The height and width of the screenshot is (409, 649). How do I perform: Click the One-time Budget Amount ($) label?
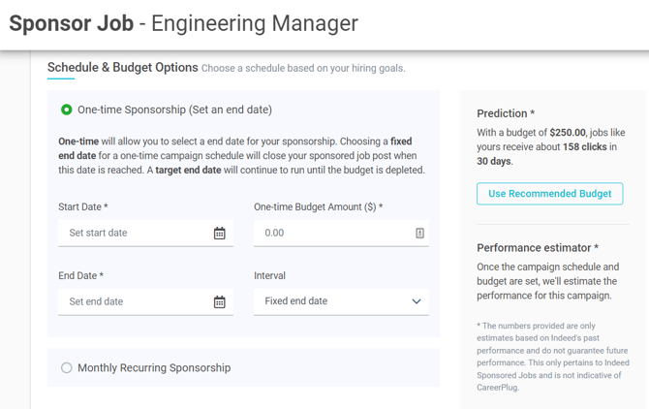(x=318, y=207)
